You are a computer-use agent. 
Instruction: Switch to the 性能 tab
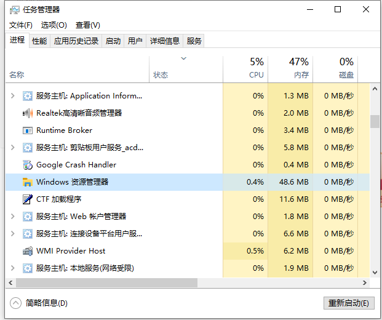pyautogui.click(x=39, y=41)
